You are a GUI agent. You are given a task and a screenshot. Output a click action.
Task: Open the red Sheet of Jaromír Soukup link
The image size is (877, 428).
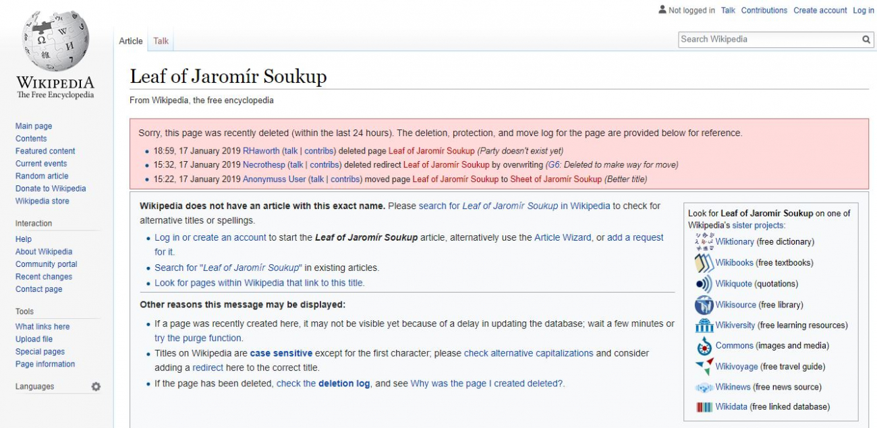pos(556,179)
